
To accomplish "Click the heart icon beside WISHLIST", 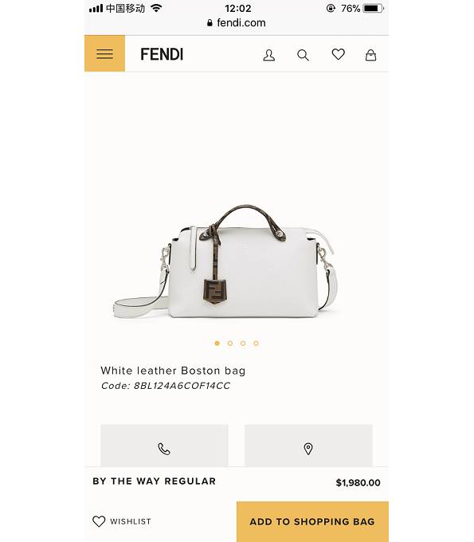I will (99, 521).
